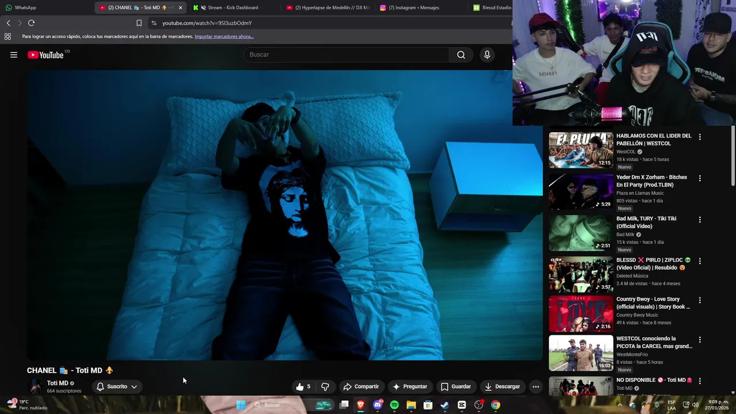
Task: Click 'NO DISPONIBLE 🚫 - Toti MD' title
Action: click(x=654, y=380)
